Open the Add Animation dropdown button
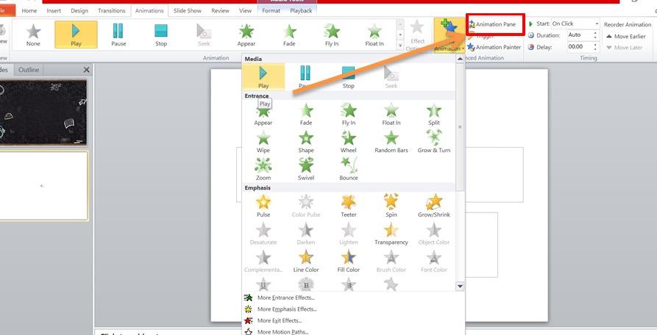 point(450,35)
